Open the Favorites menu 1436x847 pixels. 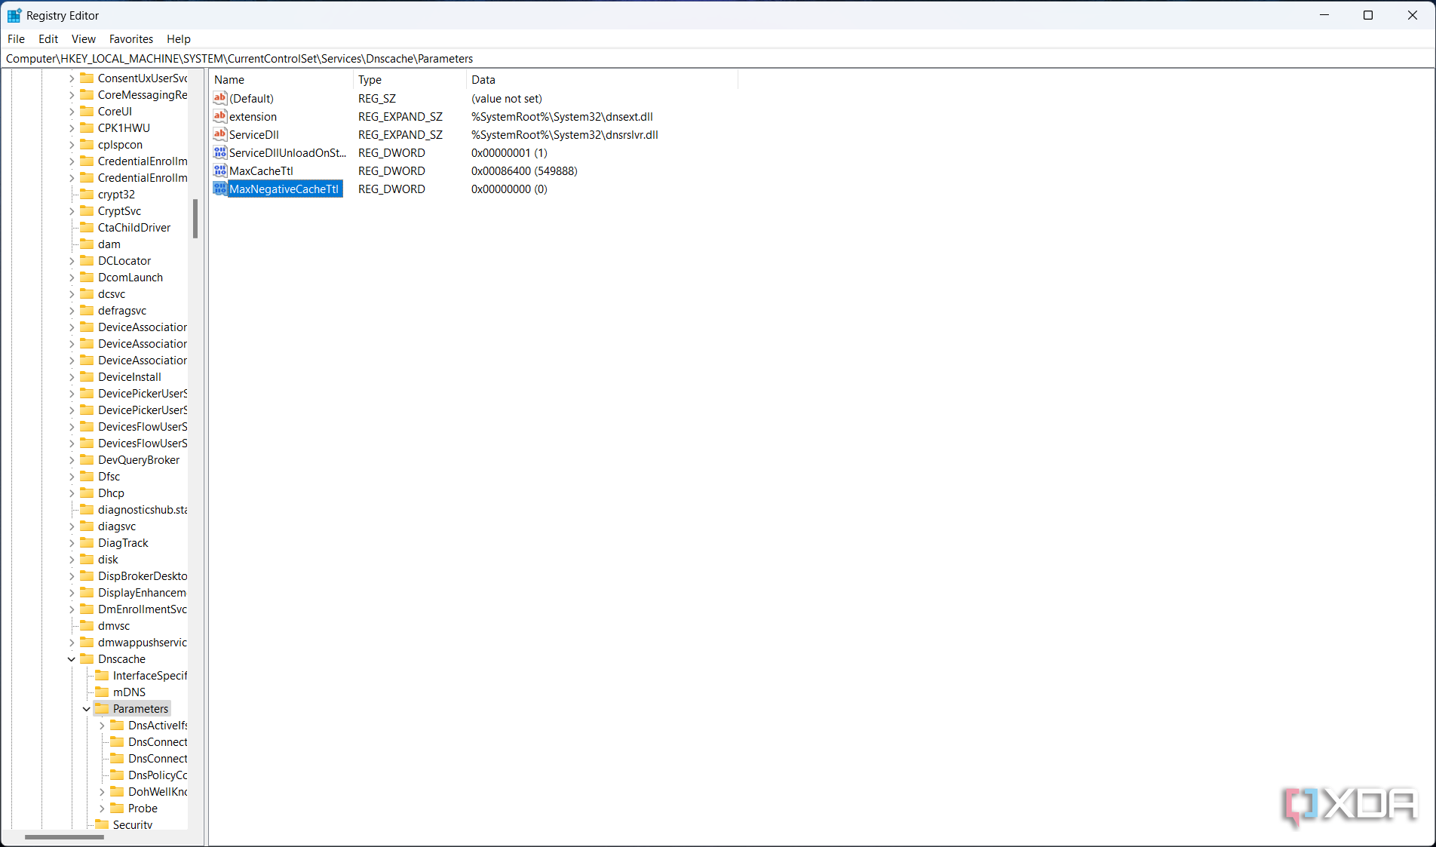[x=131, y=38]
